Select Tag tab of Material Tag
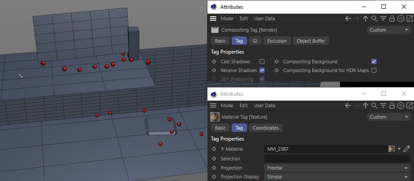The image size is (414, 181). coord(239,128)
